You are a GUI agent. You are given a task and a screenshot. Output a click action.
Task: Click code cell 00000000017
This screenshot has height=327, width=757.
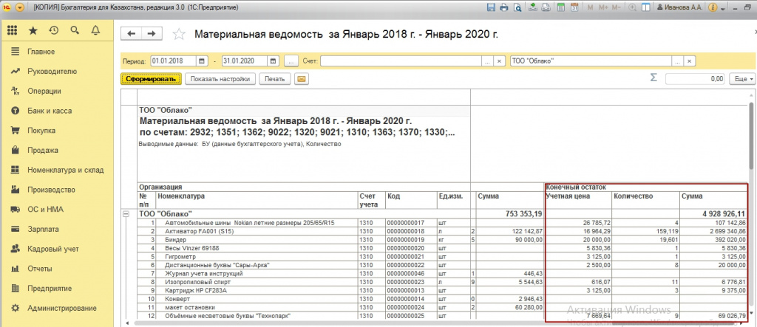tap(410, 224)
